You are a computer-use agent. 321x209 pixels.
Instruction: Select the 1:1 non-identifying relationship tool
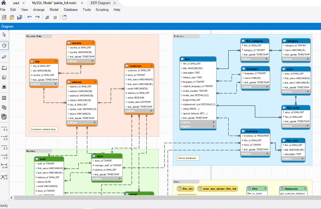pyautogui.click(x=4, y=128)
